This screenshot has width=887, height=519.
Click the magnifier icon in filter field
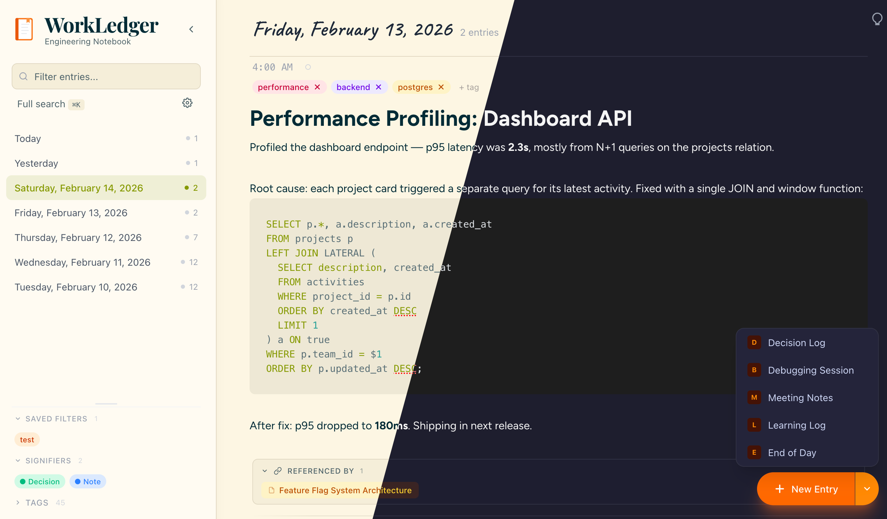coord(23,76)
